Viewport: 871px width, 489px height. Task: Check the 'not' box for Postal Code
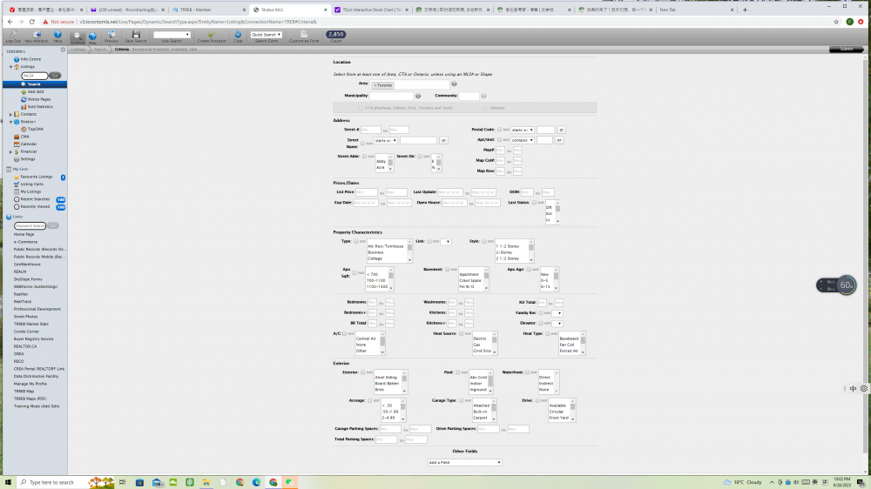coord(499,130)
